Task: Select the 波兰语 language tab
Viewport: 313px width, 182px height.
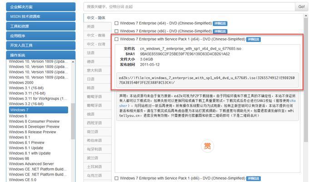Action: 97,158
